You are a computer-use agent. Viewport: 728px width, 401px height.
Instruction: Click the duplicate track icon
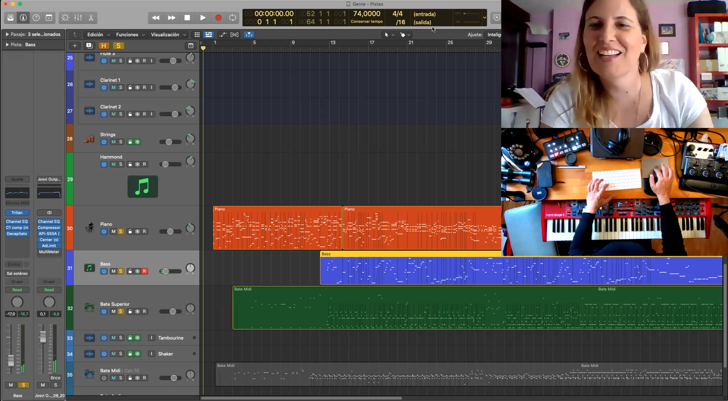pyautogui.click(x=89, y=46)
